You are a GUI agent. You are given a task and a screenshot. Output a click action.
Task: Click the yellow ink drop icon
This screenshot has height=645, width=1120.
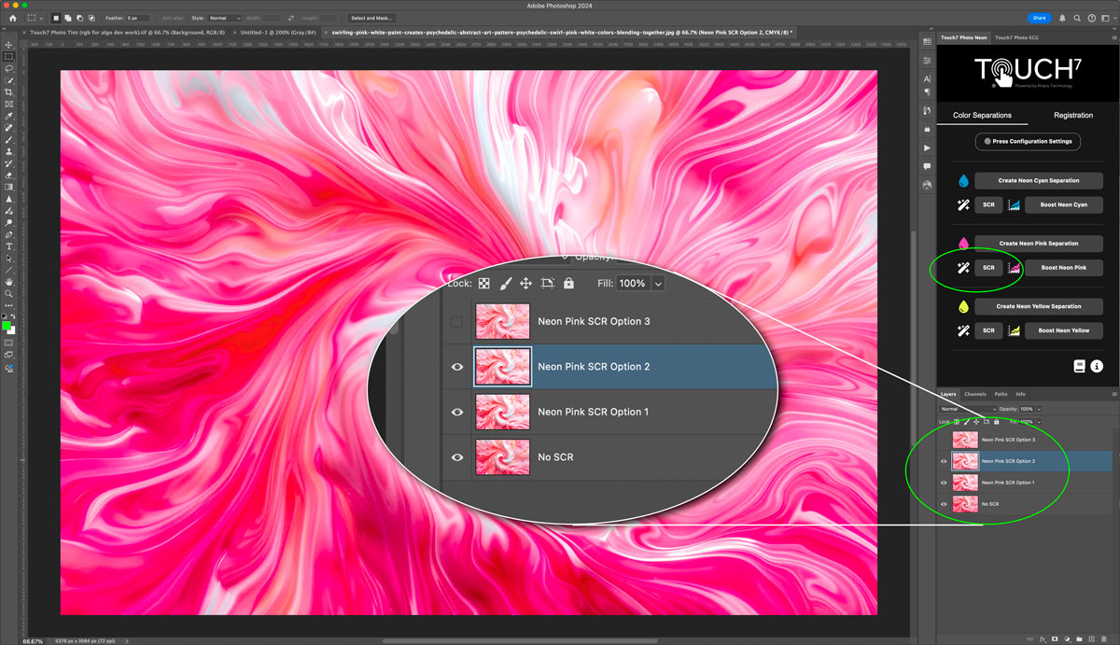click(x=962, y=306)
